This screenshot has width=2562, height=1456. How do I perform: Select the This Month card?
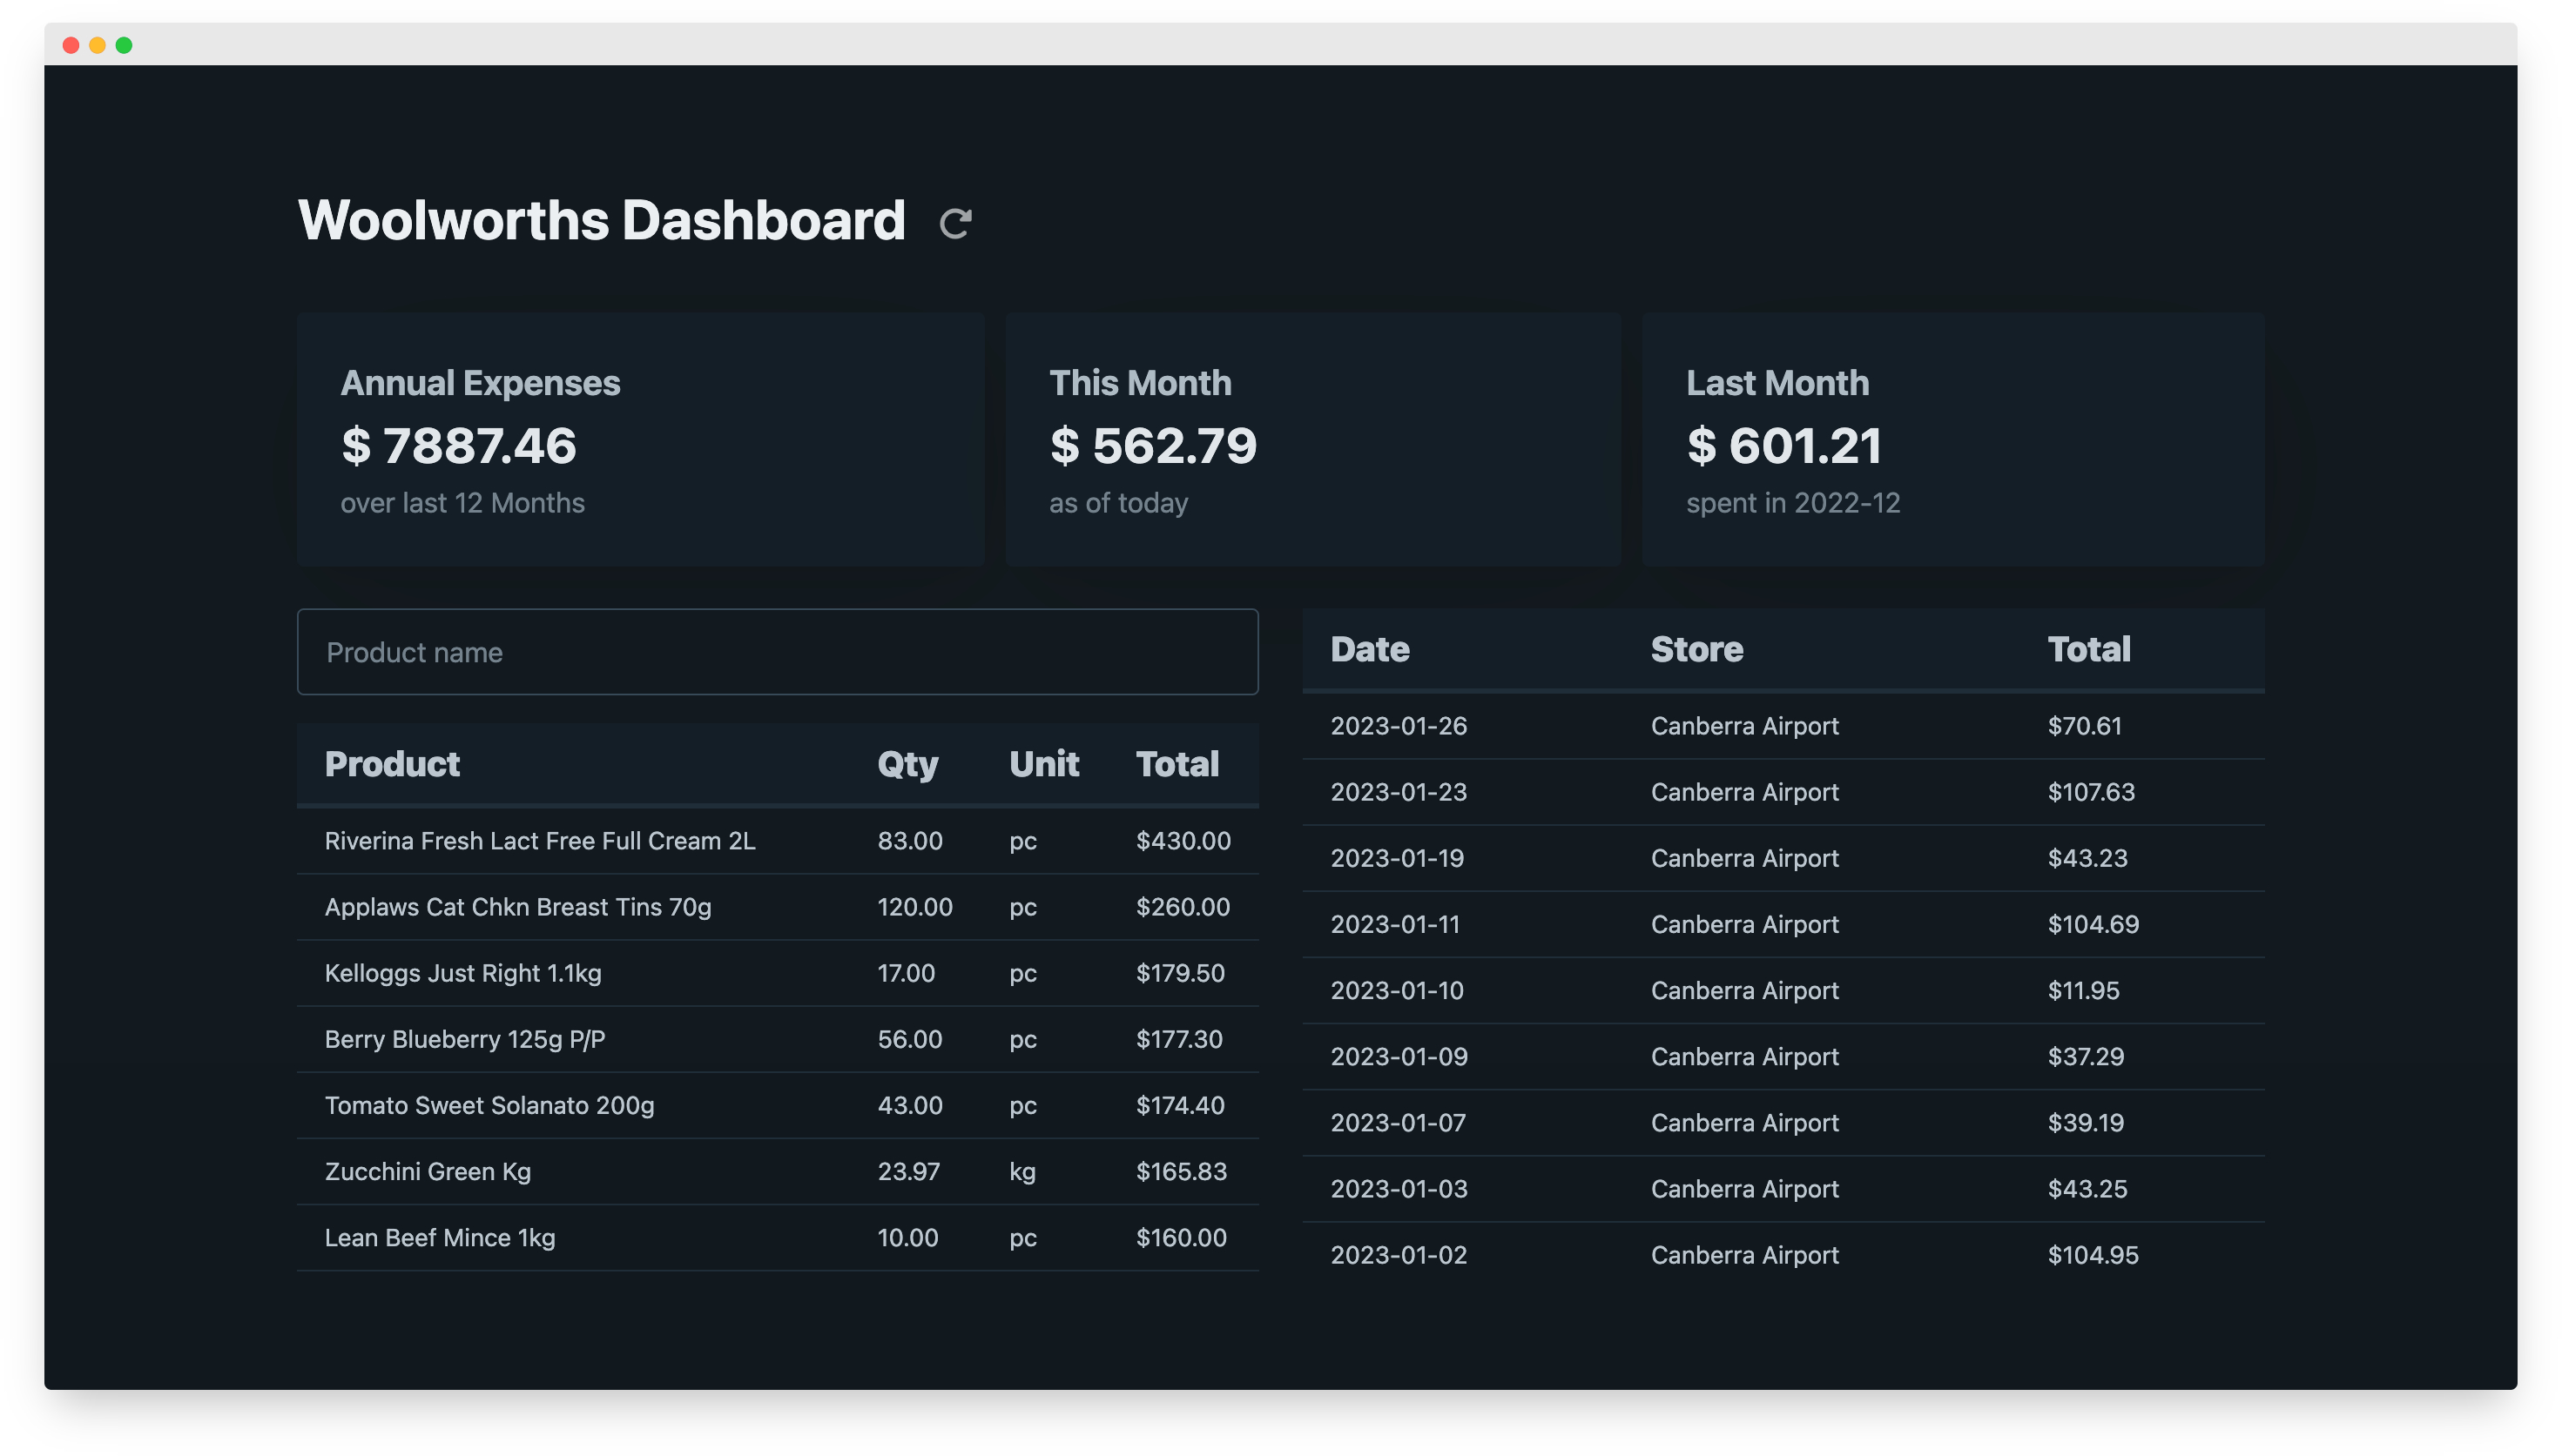point(1313,439)
